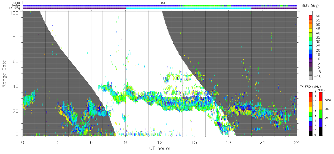Click the ELEV (deg) legend title
Image resolution: width=334 pixels, height=154 pixels.
310,6
